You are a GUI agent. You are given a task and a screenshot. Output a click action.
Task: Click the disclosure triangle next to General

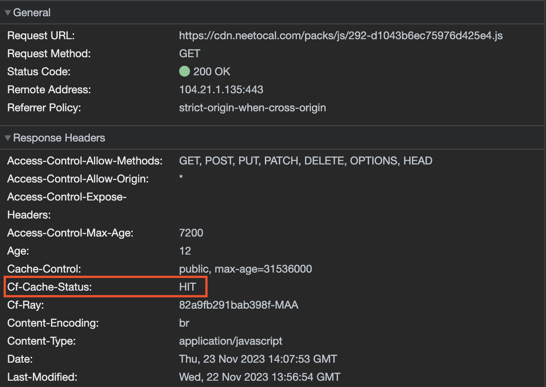click(7, 12)
